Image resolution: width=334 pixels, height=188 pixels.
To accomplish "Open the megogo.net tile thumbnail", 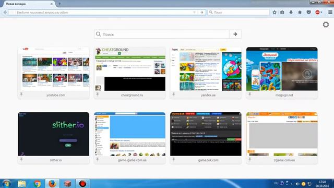I will click(282, 69).
